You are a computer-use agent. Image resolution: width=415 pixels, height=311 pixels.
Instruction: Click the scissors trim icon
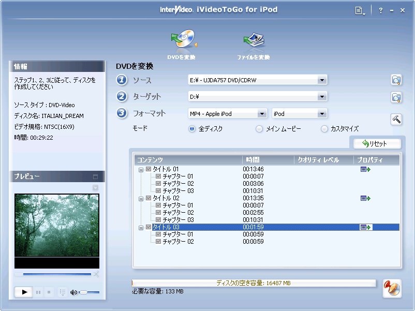[x=96, y=274]
